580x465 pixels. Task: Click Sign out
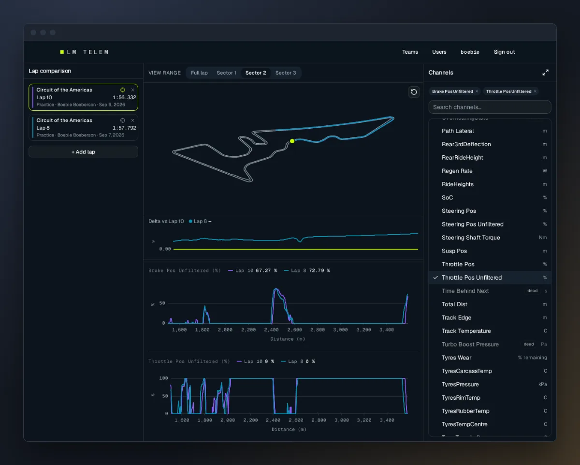(505, 52)
